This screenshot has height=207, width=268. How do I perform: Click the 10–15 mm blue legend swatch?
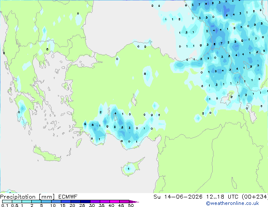click(56, 202)
